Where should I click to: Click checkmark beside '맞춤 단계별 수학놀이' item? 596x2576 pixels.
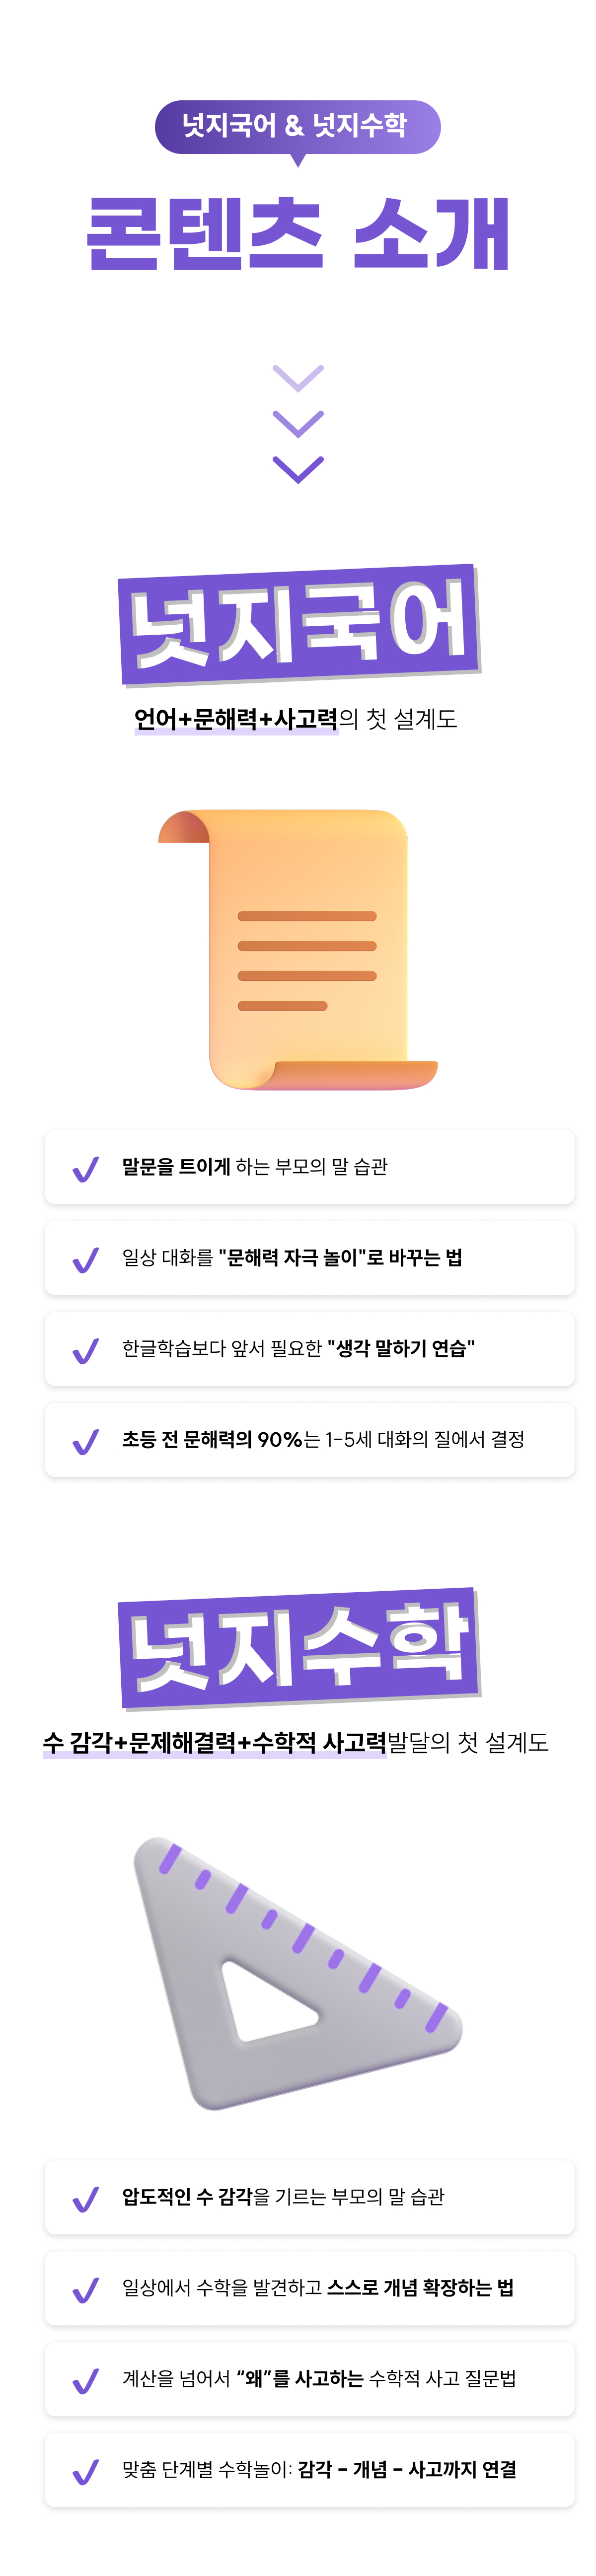pyautogui.click(x=86, y=2472)
